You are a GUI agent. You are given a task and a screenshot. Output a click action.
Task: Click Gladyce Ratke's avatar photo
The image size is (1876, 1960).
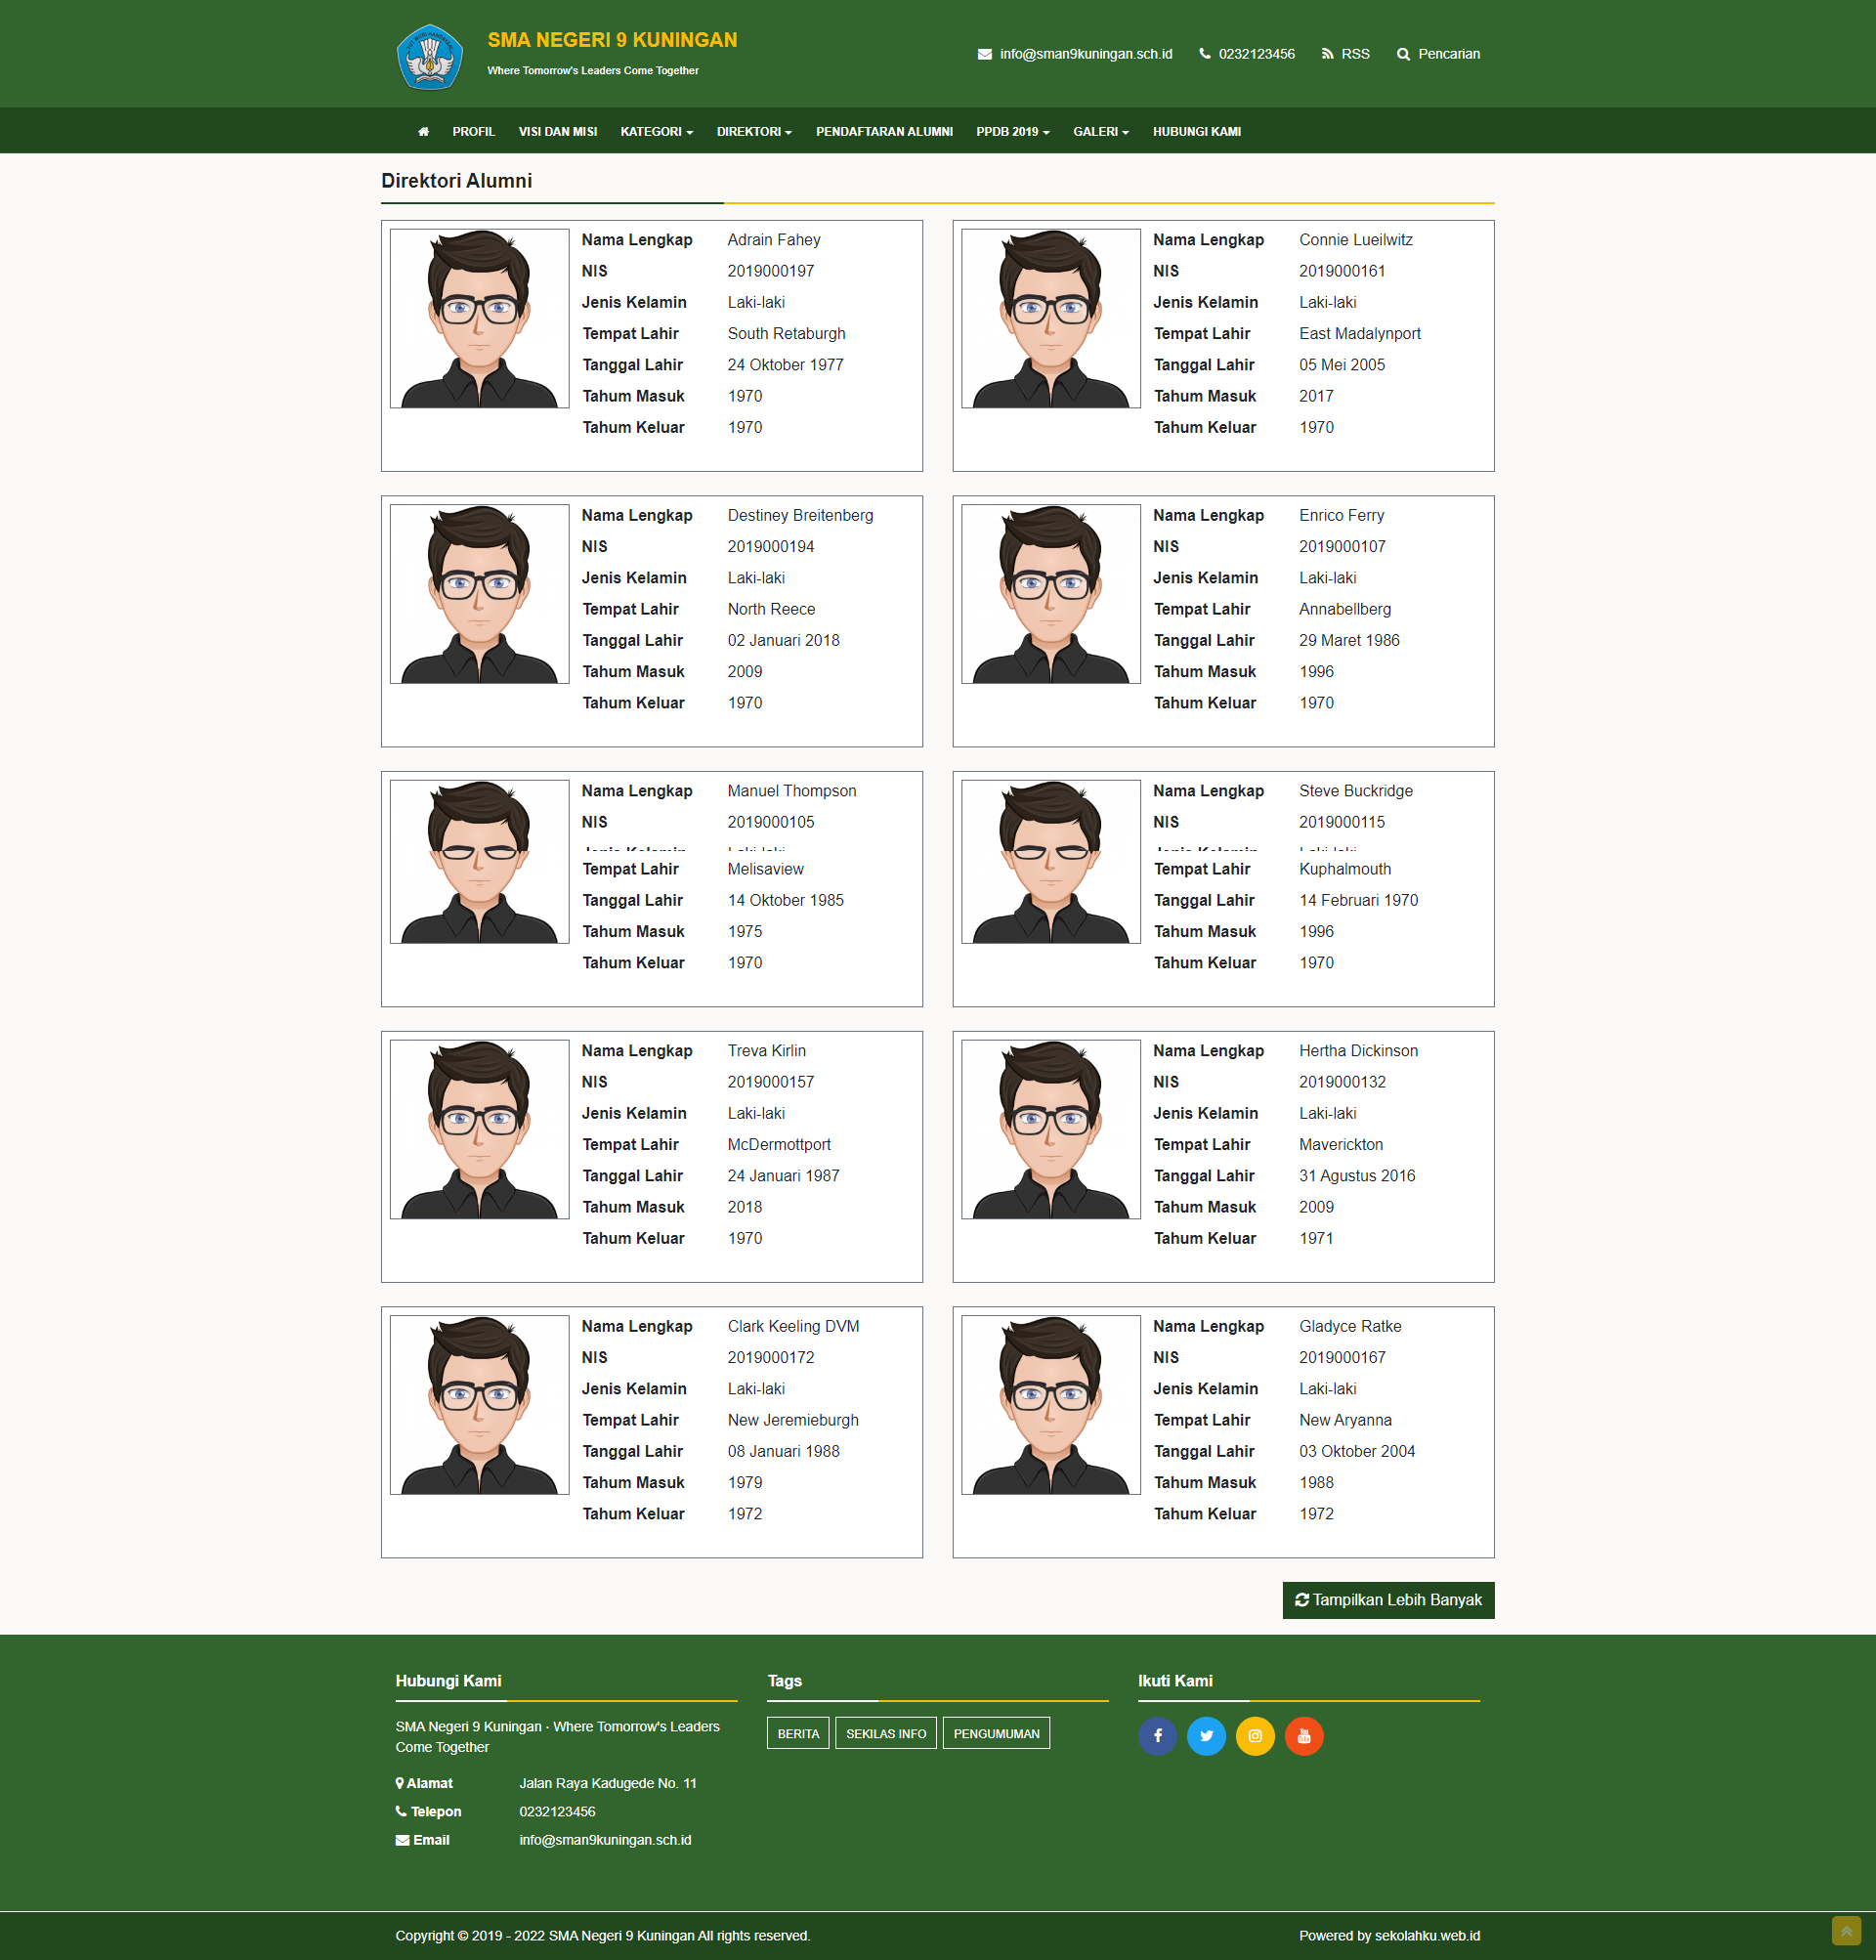pos(1050,1405)
